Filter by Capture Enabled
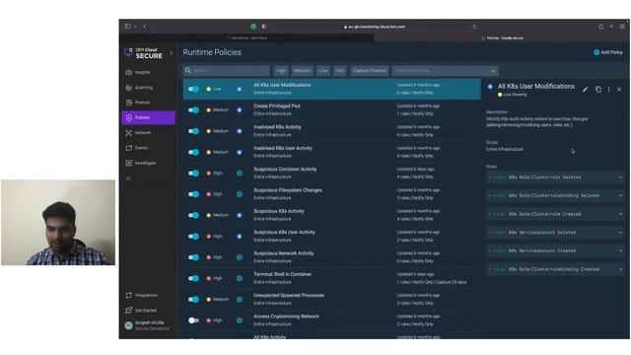631x355 pixels. coord(370,70)
